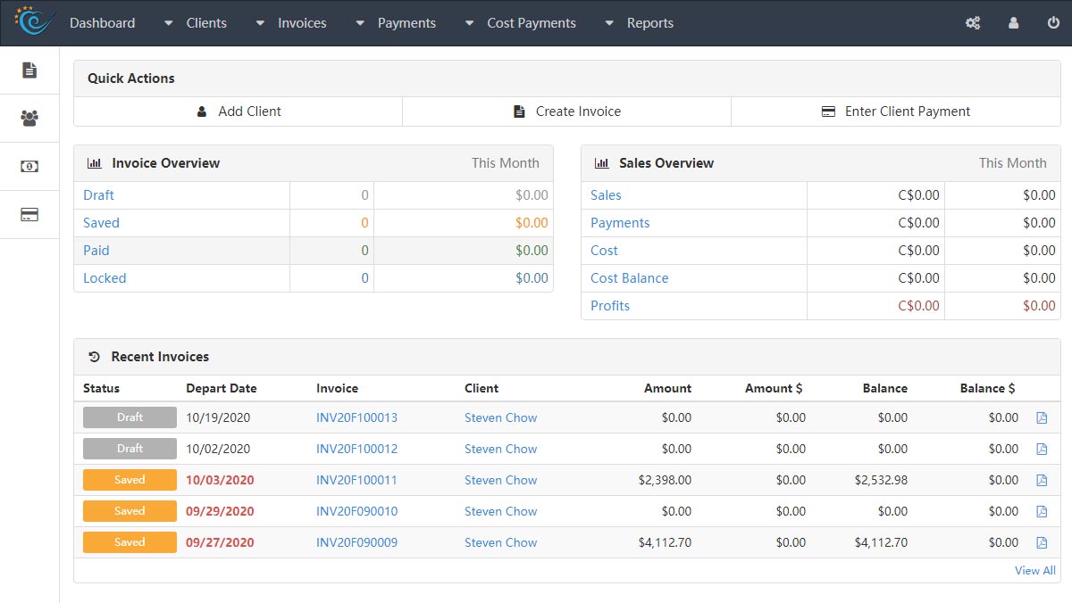Image resolution: width=1072 pixels, height=603 pixels.
Task: Open the Cost link in Sales Overview
Action: tap(604, 251)
